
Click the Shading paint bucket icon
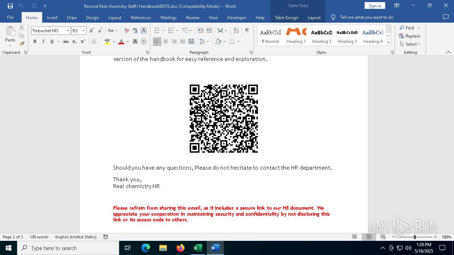coord(218,41)
